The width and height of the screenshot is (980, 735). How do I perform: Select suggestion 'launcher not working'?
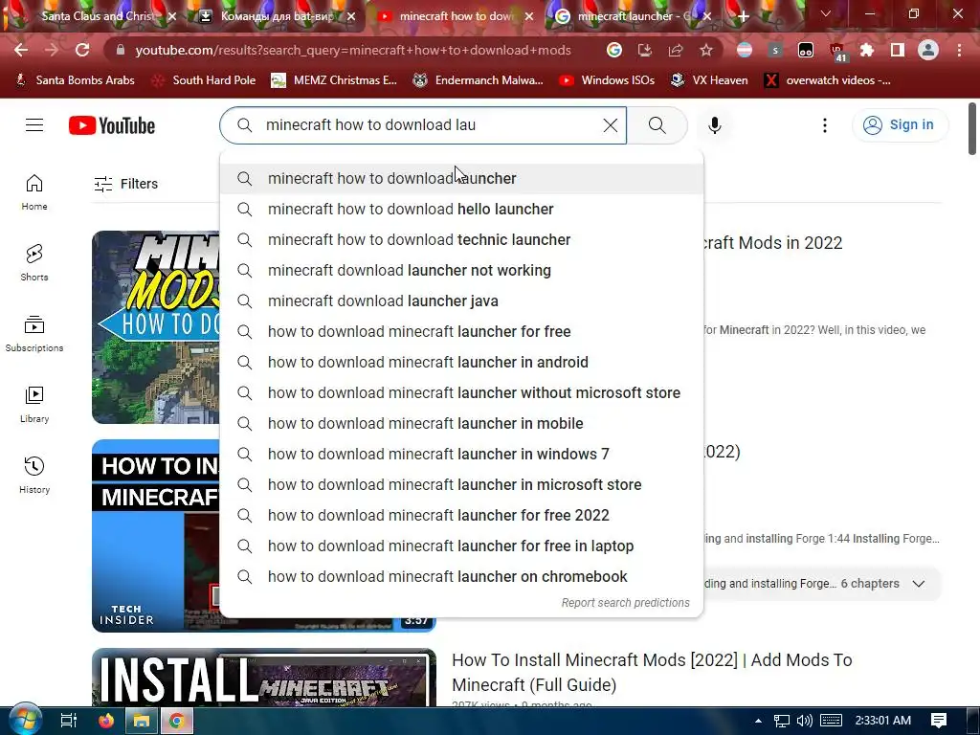click(x=461, y=270)
